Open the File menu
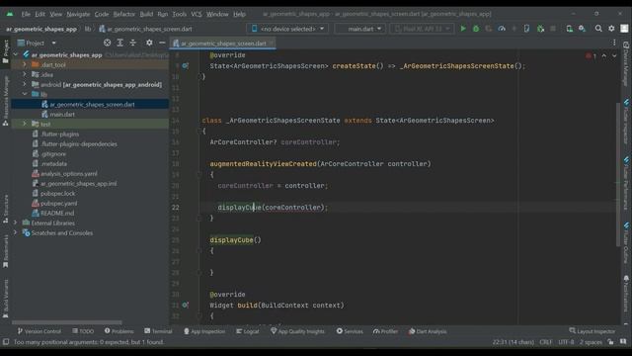The height and width of the screenshot is (356, 632). click(x=26, y=14)
